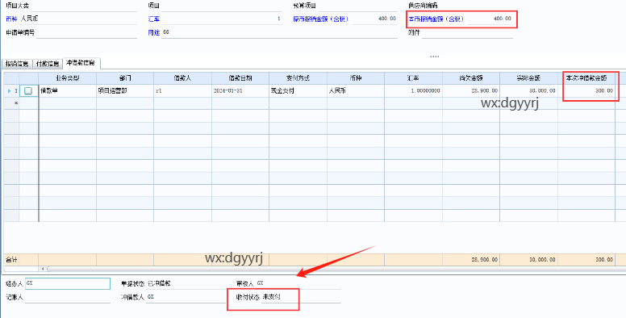The image size is (626, 318).
Task: Click the 现金支付 payment method cell
Action: [298, 90]
